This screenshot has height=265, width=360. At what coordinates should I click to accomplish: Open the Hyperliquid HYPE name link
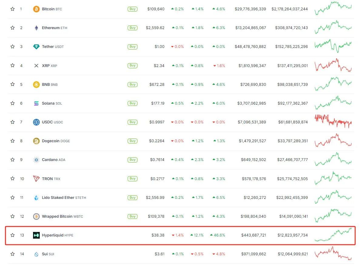57,235
